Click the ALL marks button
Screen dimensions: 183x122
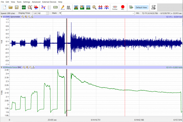coord(138,13)
